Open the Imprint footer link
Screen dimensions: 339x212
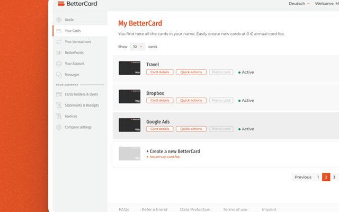pyautogui.click(x=269, y=209)
